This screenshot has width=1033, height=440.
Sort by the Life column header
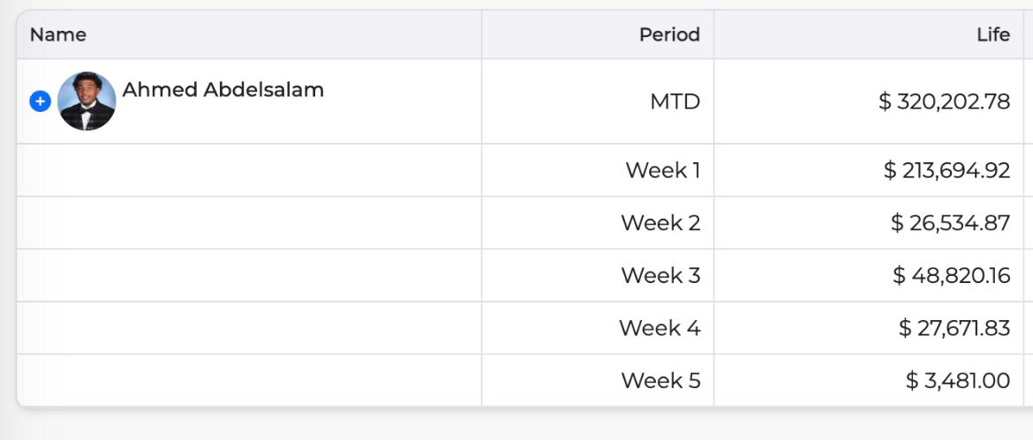[992, 34]
